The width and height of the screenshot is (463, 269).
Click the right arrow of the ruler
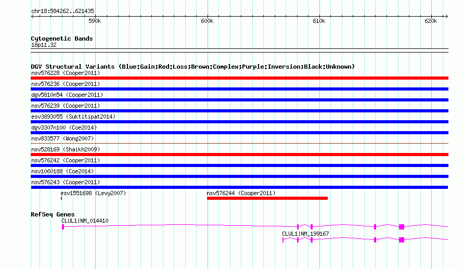[446, 16]
